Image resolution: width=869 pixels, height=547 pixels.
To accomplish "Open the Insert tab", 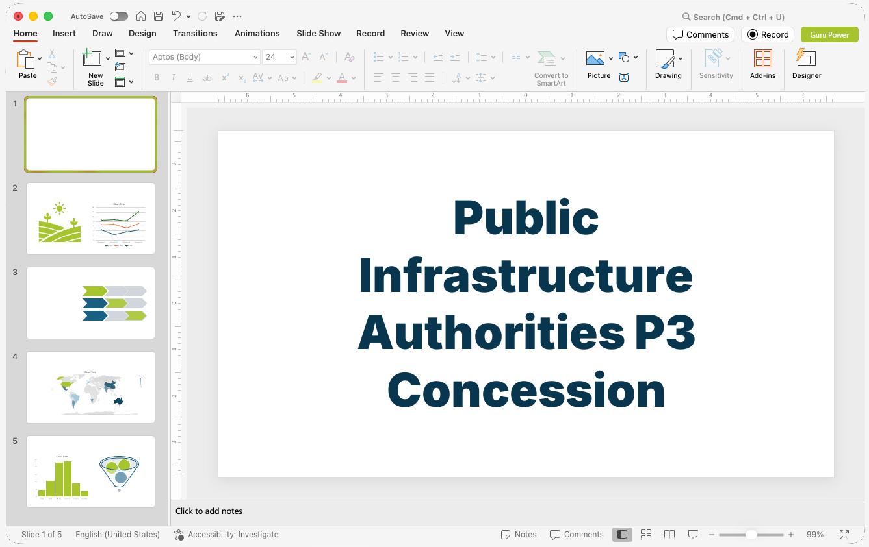I will 64,34.
